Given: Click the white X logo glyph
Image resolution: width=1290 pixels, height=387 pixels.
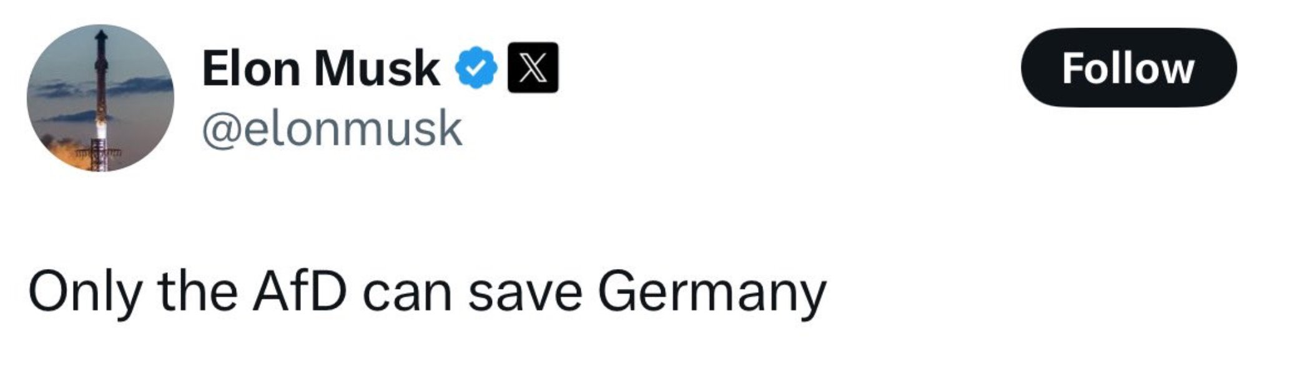Looking at the screenshot, I should pos(533,68).
